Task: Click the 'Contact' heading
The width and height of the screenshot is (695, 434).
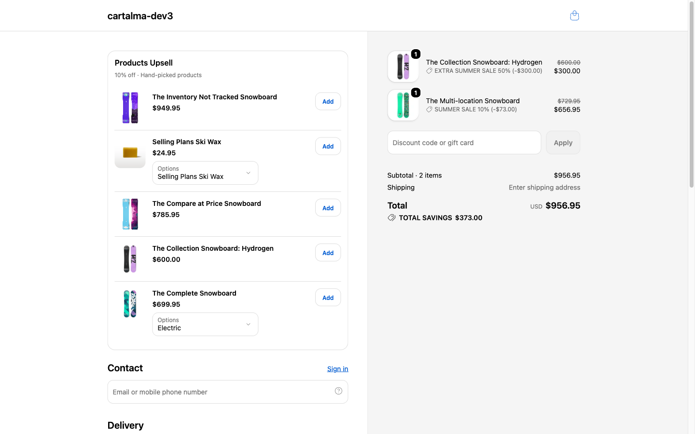Action: [125, 368]
